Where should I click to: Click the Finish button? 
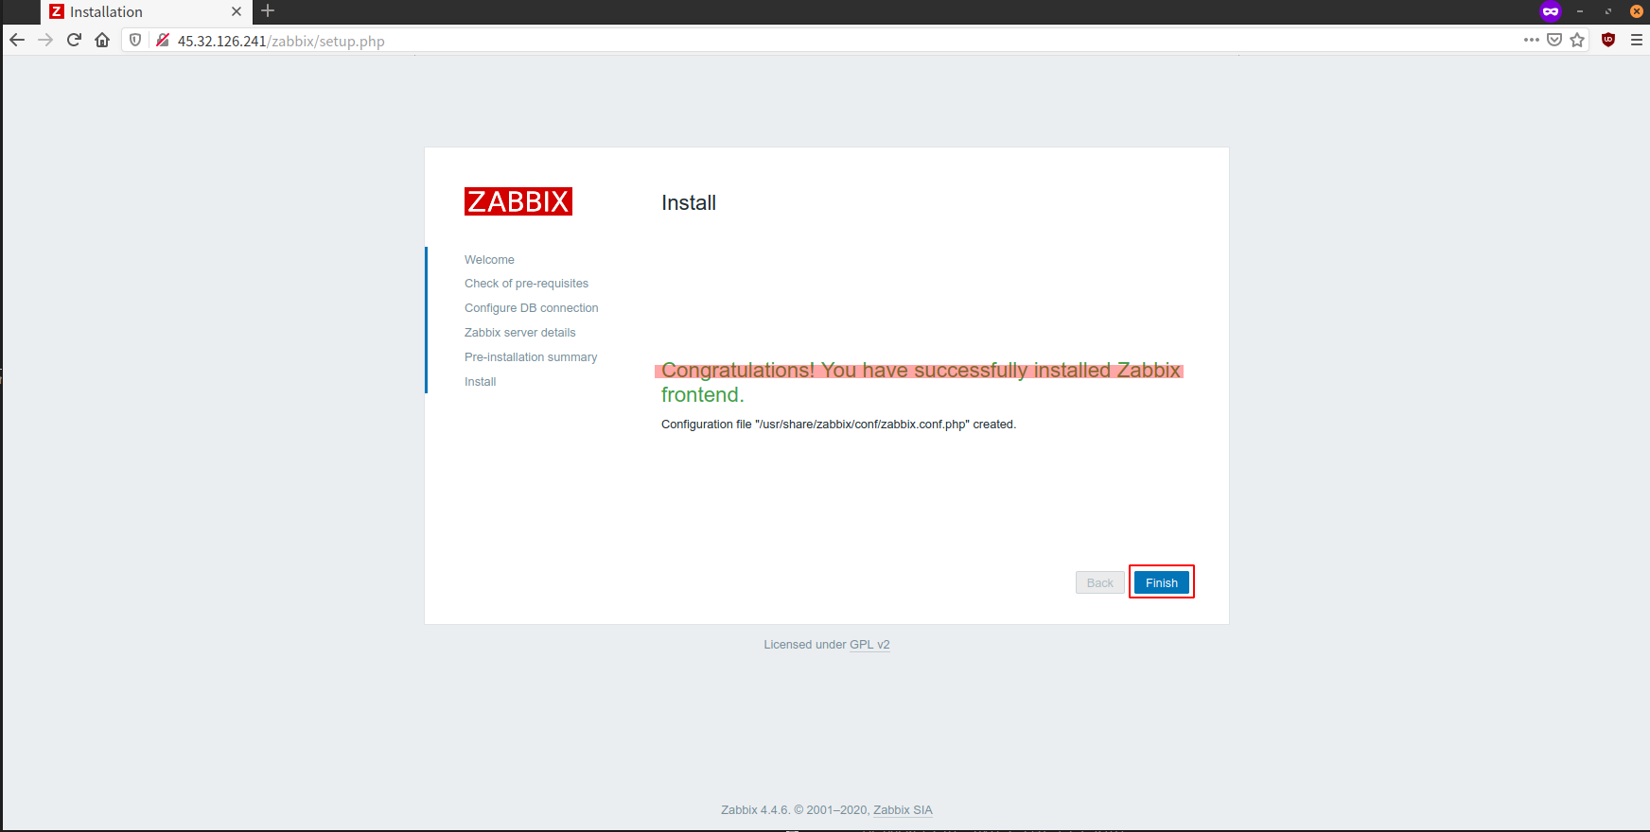pos(1162,582)
